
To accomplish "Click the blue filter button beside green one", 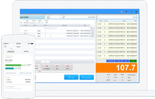I will point(126,61).
